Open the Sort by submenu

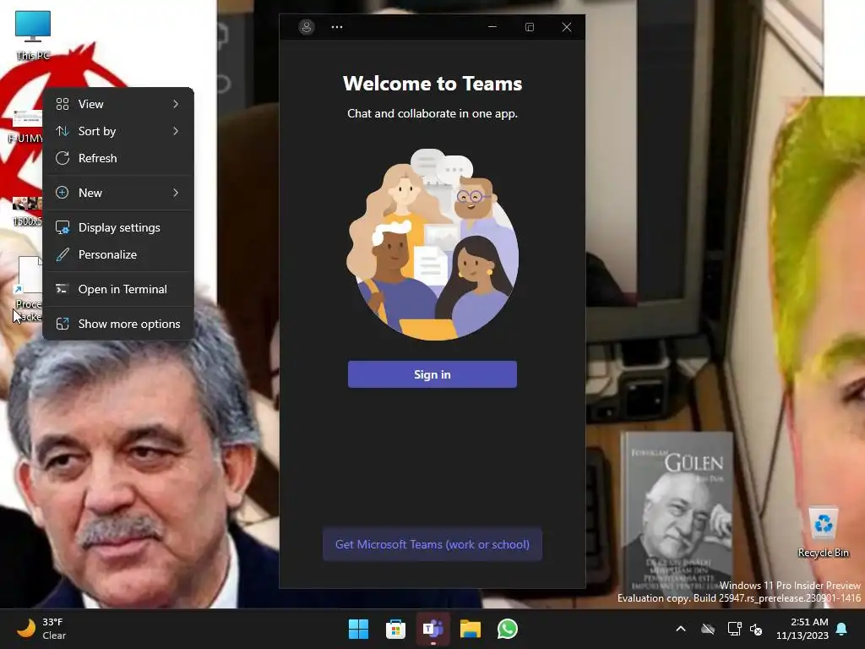pyautogui.click(x=118, y=131)
